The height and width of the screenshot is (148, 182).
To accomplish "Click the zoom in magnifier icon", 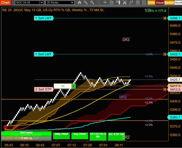I will point(92,2).
